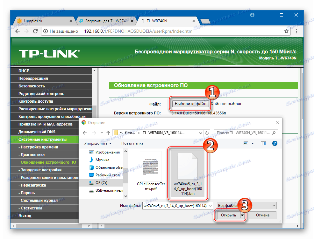This screenshot has width=314, height=239.
Task: Open the Упорядочить dropdown menu
Action: 98,143
